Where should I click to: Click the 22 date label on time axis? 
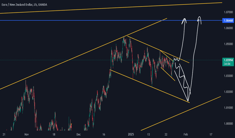click(166, 134)
